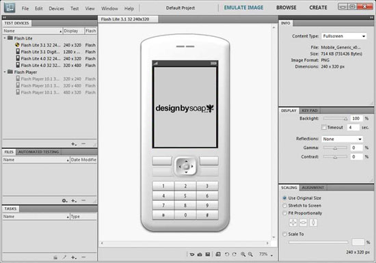Sort Files panel by Name column
The height and width of the screenshot is (263, 376).
pos(36,160)
